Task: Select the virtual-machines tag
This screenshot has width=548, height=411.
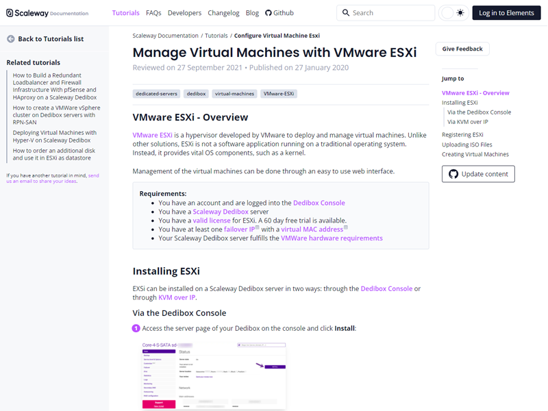Action: (x=234, y=94)
